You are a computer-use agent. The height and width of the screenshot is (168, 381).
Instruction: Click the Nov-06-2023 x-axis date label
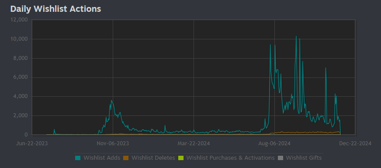pos(113,143)
